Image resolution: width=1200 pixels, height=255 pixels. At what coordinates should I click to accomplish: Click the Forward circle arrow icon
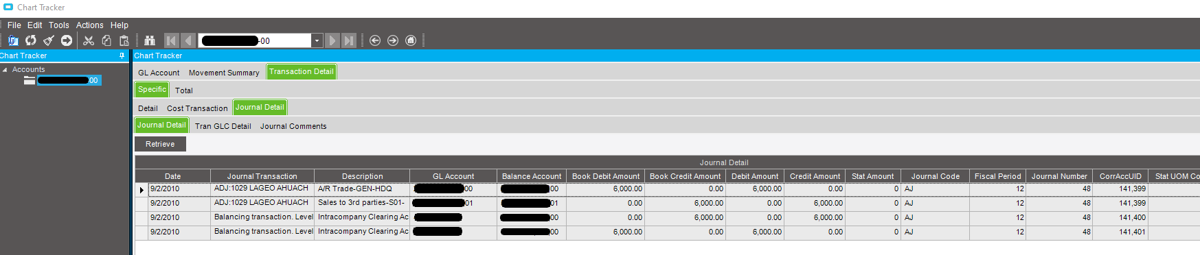coord(393,40)
